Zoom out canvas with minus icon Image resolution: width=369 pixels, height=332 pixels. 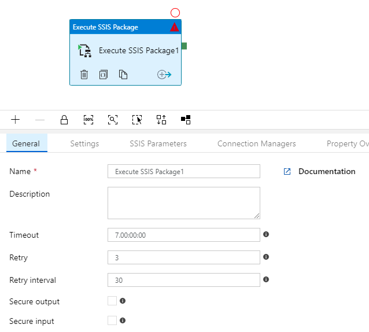pos(40,120)
